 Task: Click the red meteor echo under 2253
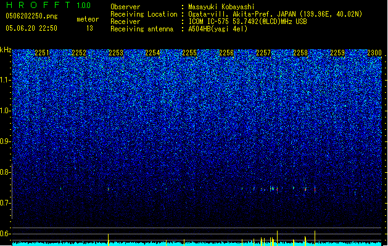(x=109, y=189)
